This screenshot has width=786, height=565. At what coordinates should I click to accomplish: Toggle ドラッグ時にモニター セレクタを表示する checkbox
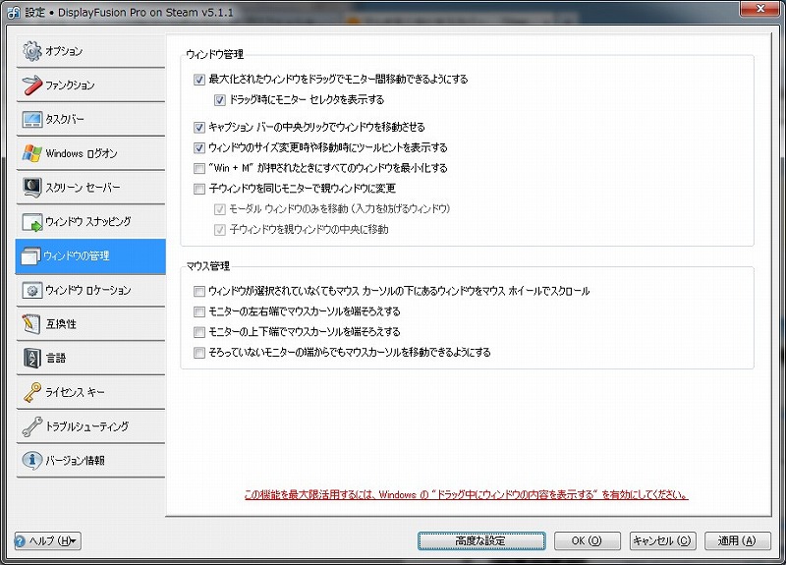click(219, 100)
